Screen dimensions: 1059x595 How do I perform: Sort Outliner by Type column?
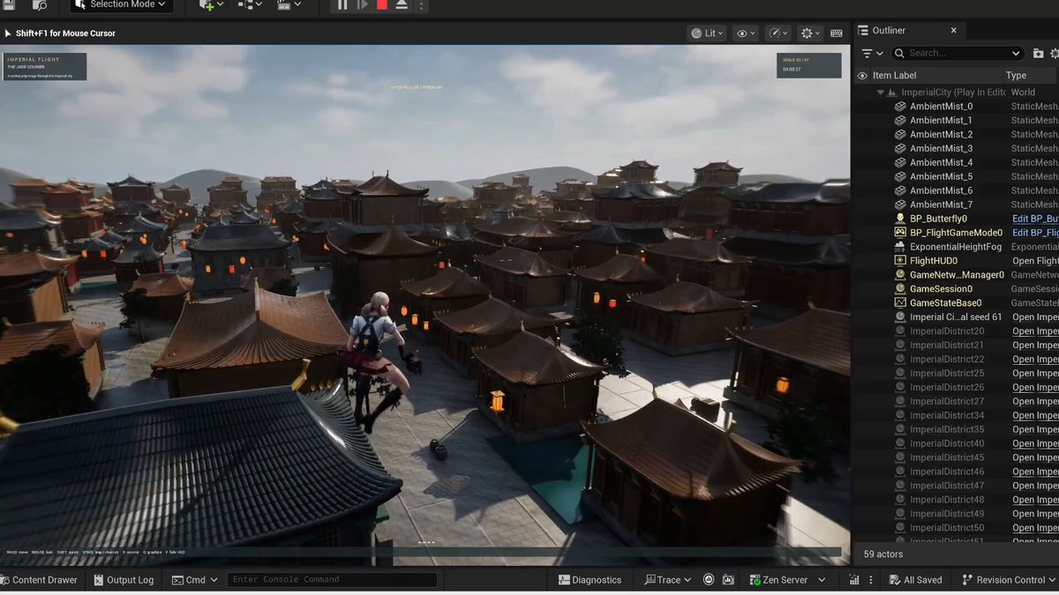[x=1016, y=76]
